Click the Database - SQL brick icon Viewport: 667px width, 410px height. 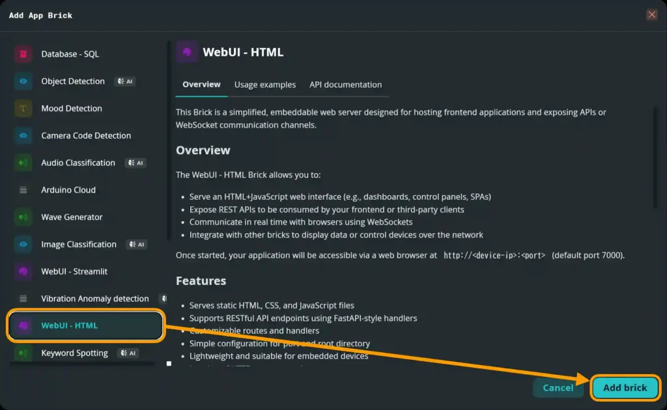(23, 54)
